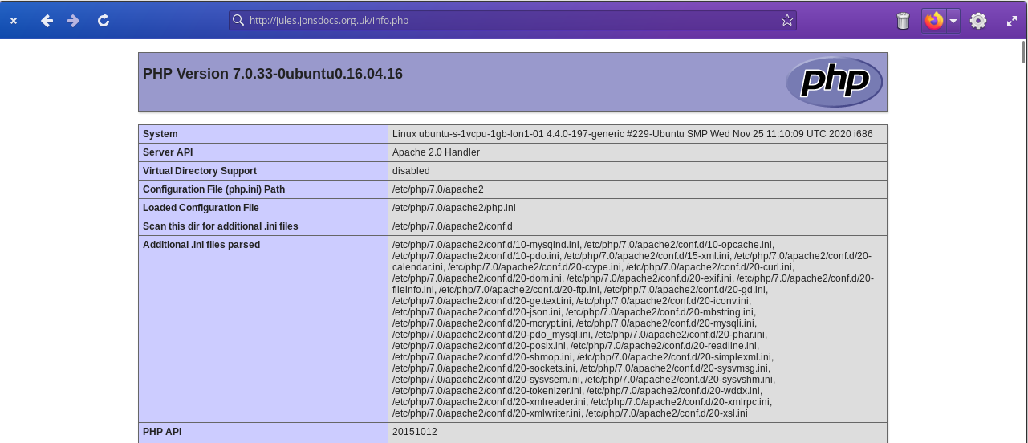Open the browser selector dropdown arrow
Screen dimensions: 1028x443
point(953,21)
